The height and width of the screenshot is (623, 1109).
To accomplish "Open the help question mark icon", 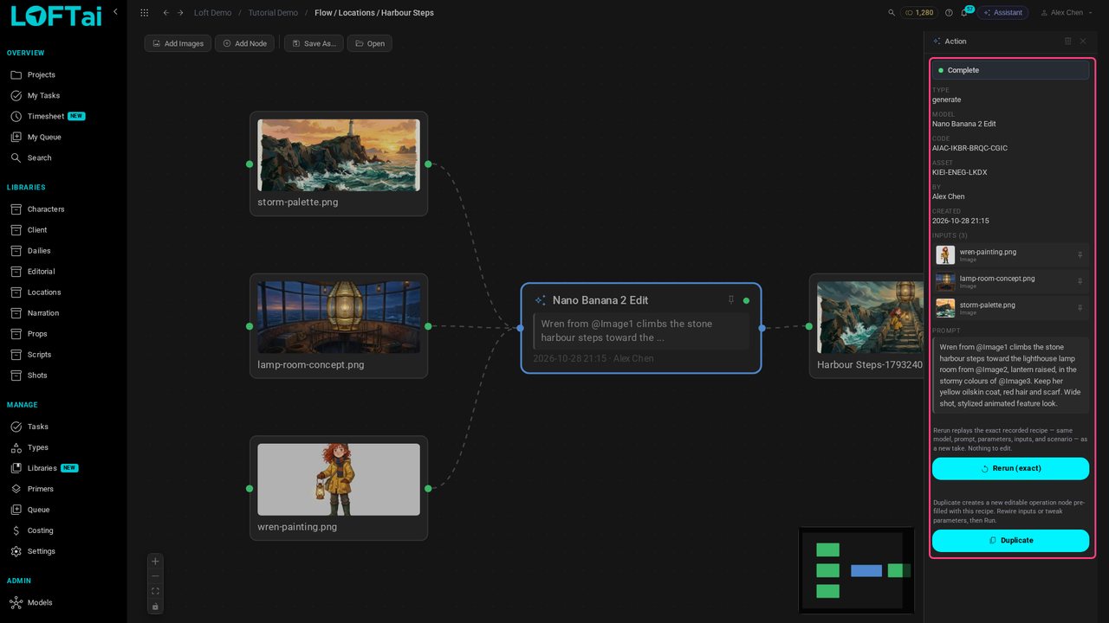I will pos(950,13).
